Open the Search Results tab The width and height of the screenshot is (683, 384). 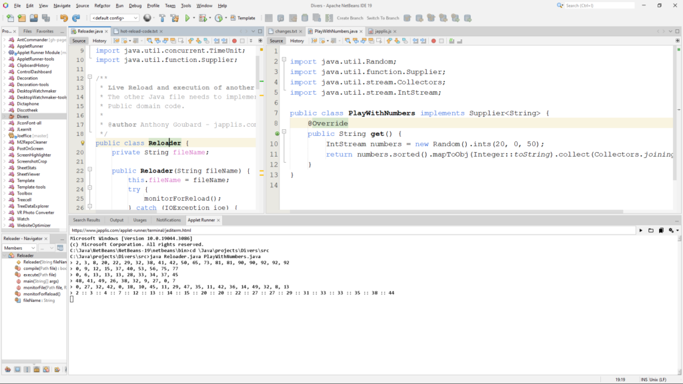tap(86, 220)
